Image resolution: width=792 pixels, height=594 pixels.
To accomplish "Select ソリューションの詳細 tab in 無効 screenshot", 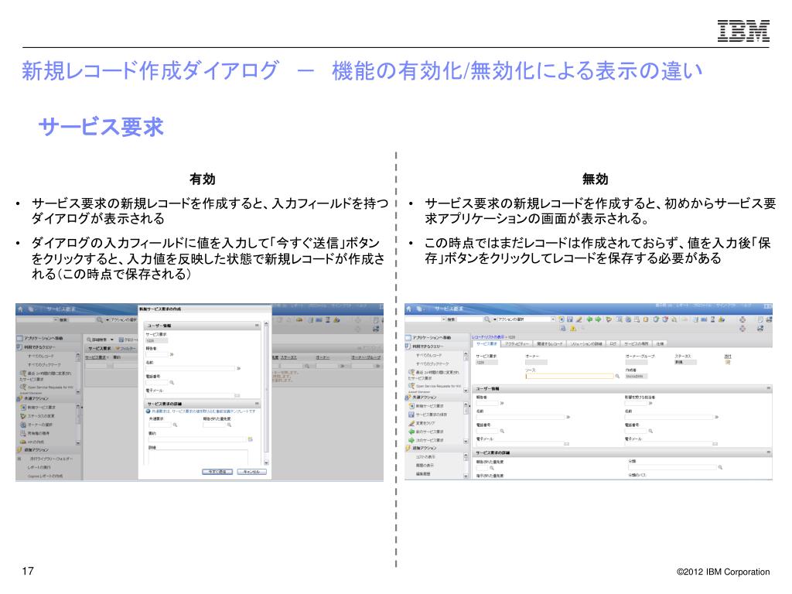I will [586, 343].
